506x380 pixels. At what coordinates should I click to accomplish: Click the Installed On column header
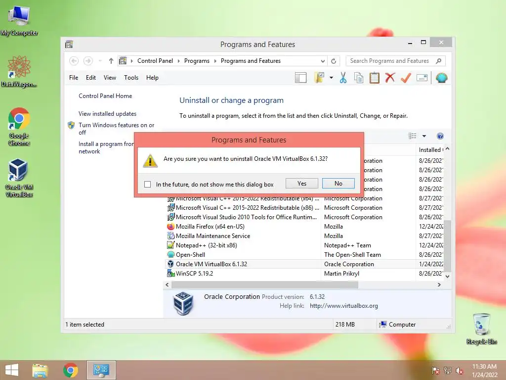[x=429, y=149]
